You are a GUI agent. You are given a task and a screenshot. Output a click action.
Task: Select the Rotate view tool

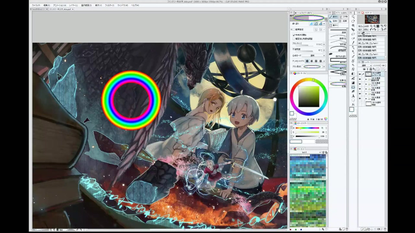point(353,21)
